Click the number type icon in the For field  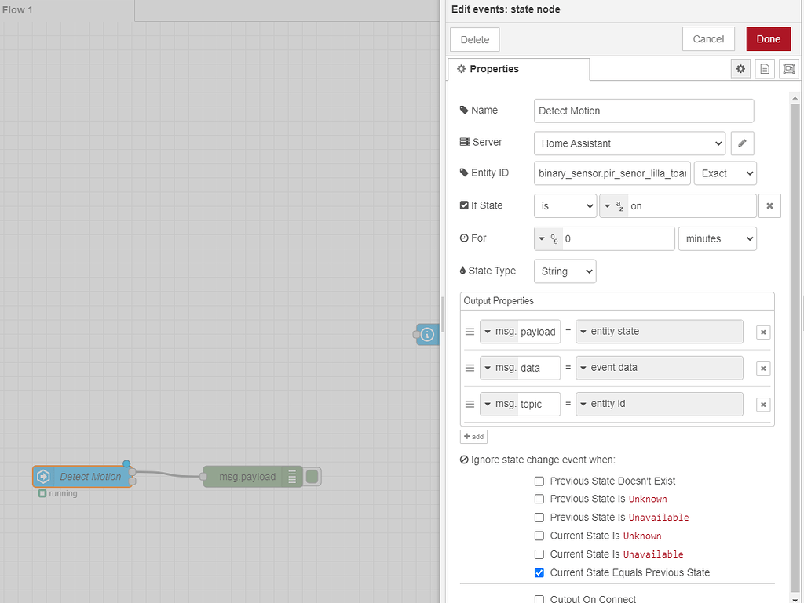tap(548, 238)
